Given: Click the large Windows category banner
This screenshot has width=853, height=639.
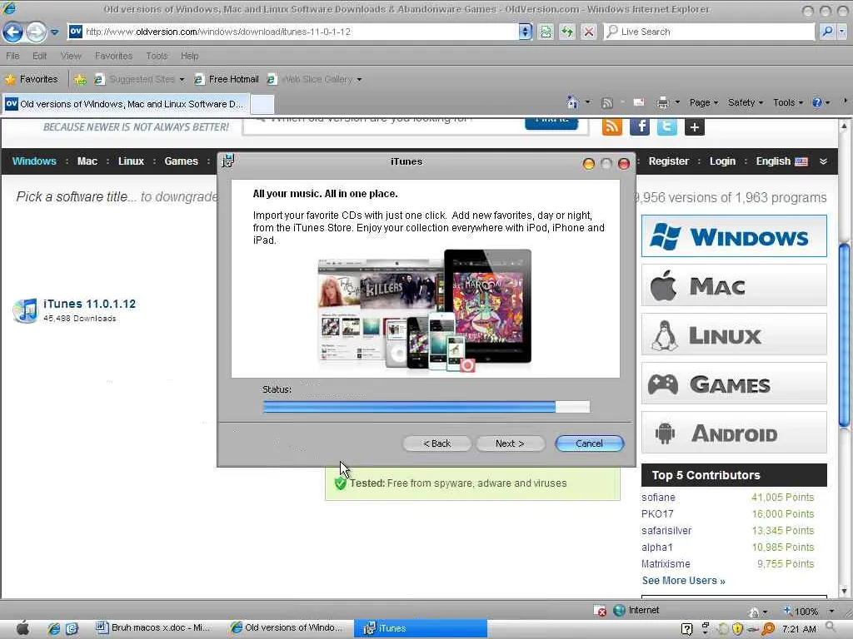Looking at the screenshot, I should 734,235.
